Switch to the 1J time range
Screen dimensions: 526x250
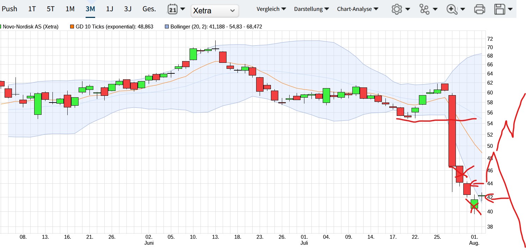pos(110,9)
